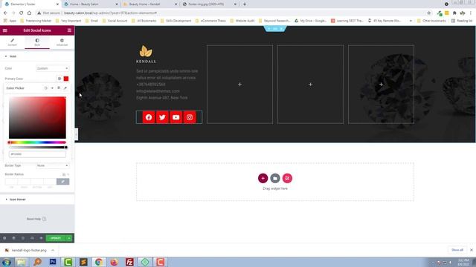Add widget in the third footer column
The image size is (476, 267).
coord(310,85)
